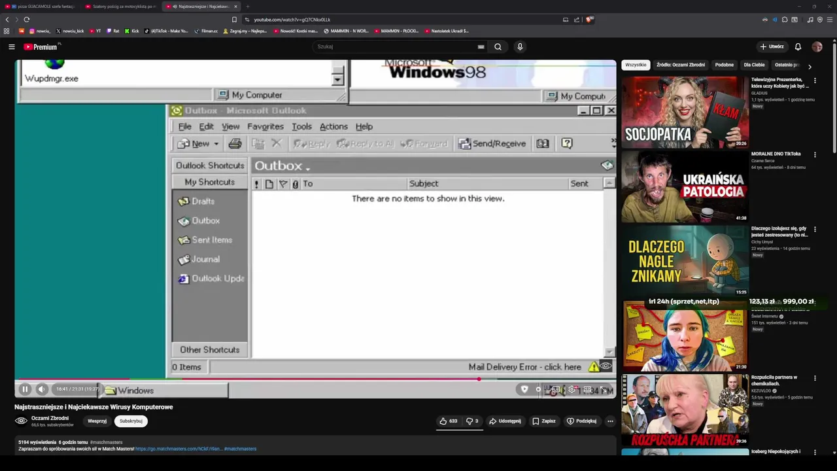The height and width of the screenshot is (471, 837).
Task: Open the options menu for Dlaczego izolujesz się video
Action: [815, 230]
